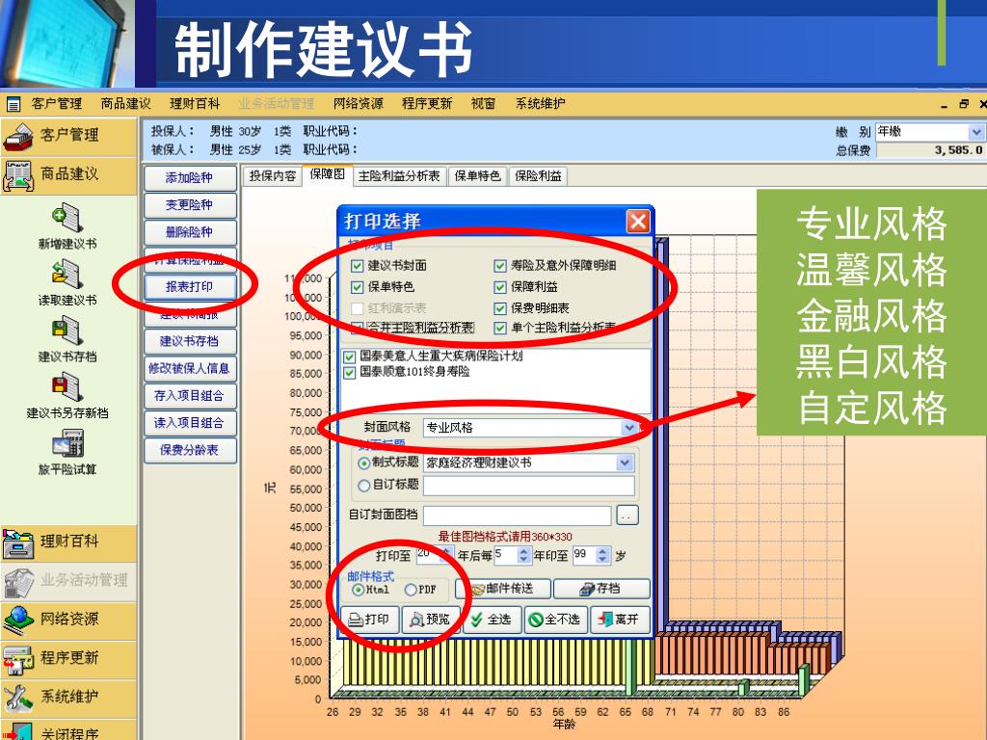This screenshot has height=740, width=987.
Task: Adjust the 年后每 interval stepper
Action: click(523, 554)
